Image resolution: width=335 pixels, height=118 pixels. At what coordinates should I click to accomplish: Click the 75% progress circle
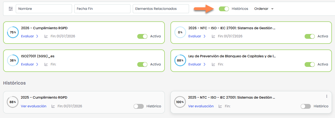click(13, 32)
